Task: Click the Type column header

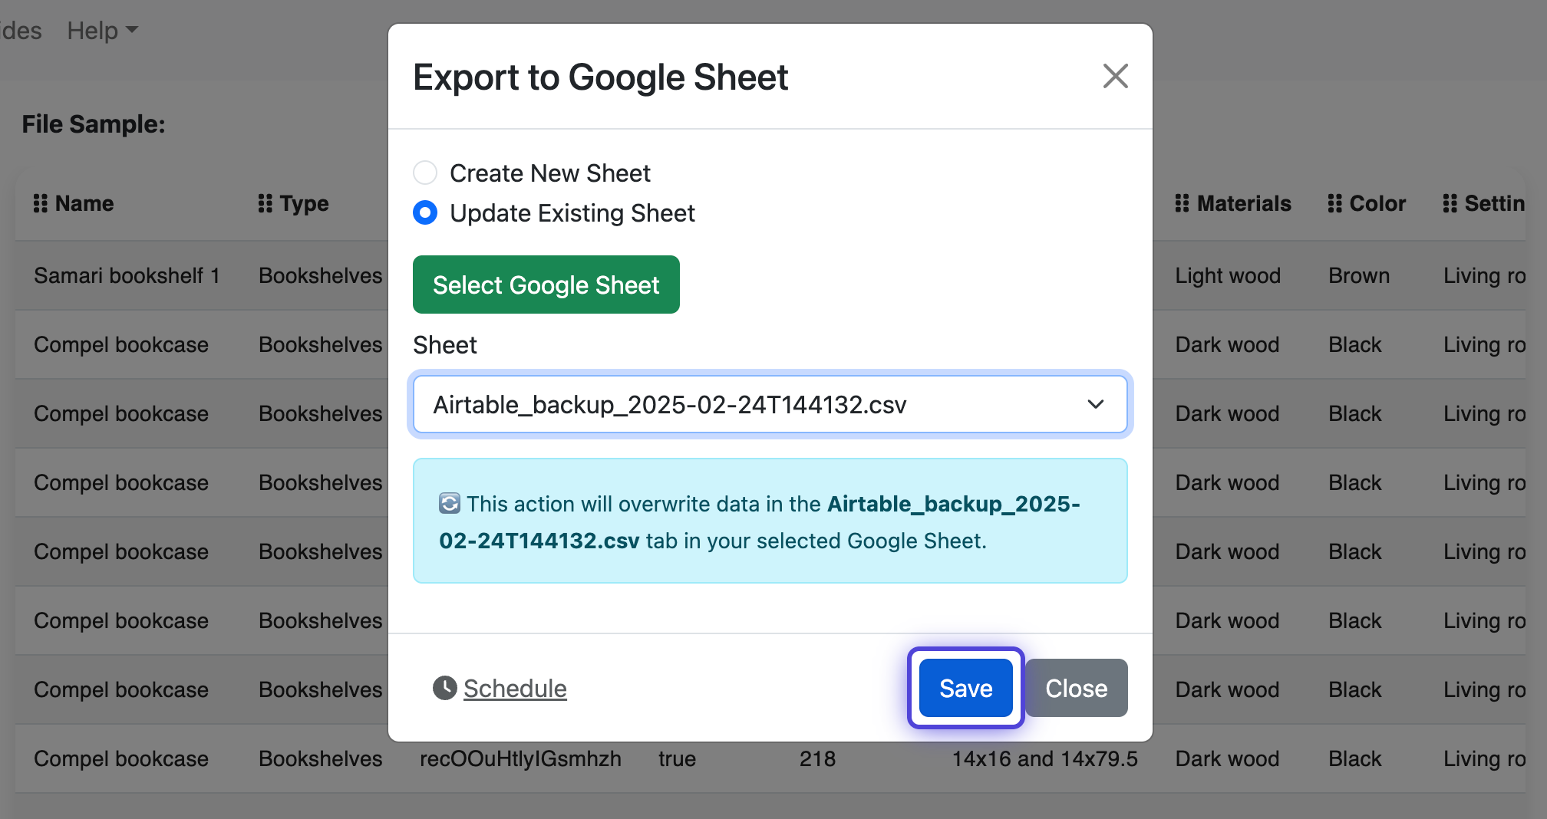Action: click(305, 203)
